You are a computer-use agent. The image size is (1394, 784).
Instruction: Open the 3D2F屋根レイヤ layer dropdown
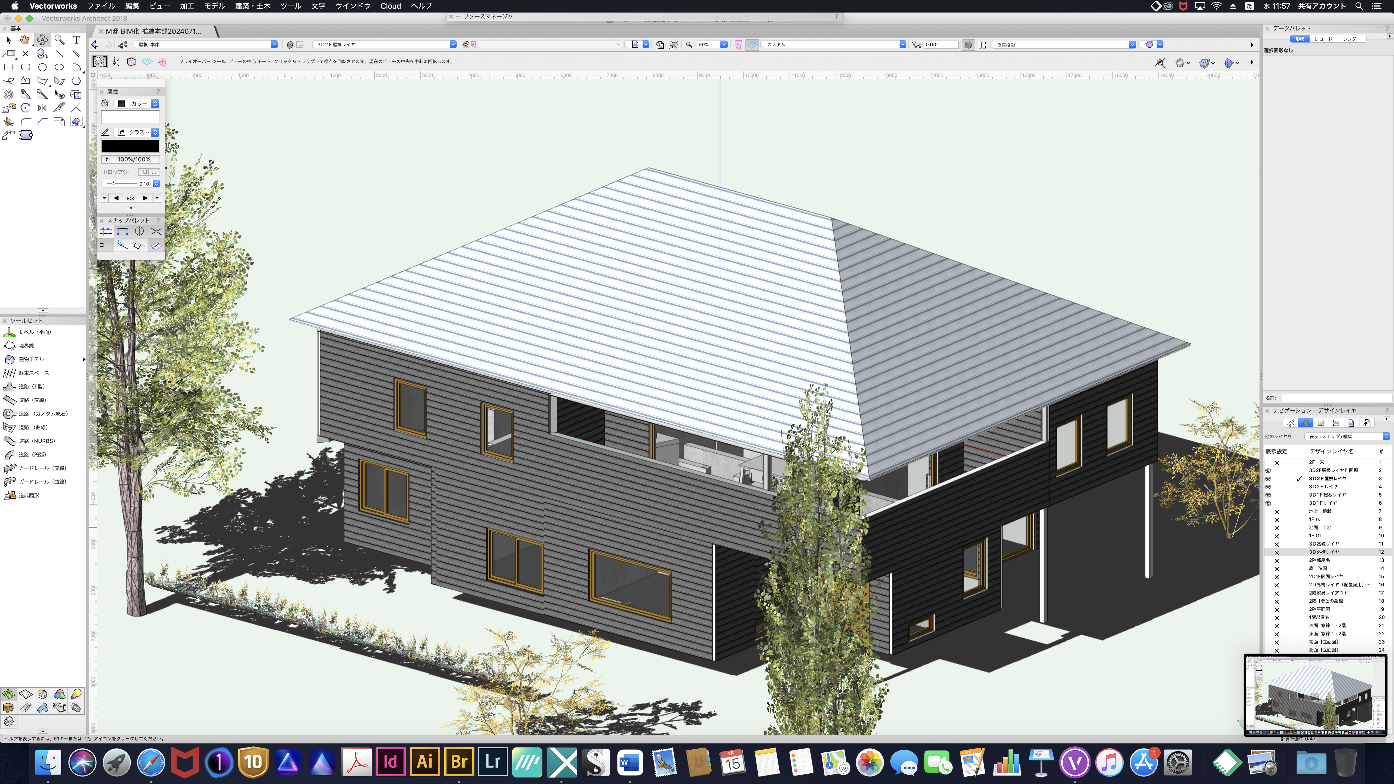coord(453,44)
